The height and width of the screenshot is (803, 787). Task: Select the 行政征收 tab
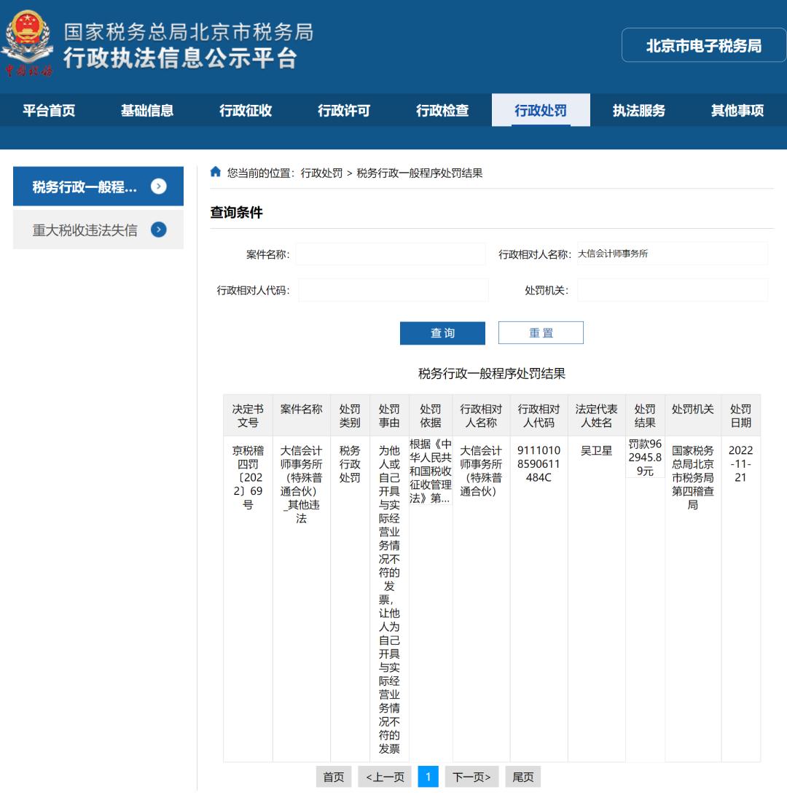click(246, 110)
